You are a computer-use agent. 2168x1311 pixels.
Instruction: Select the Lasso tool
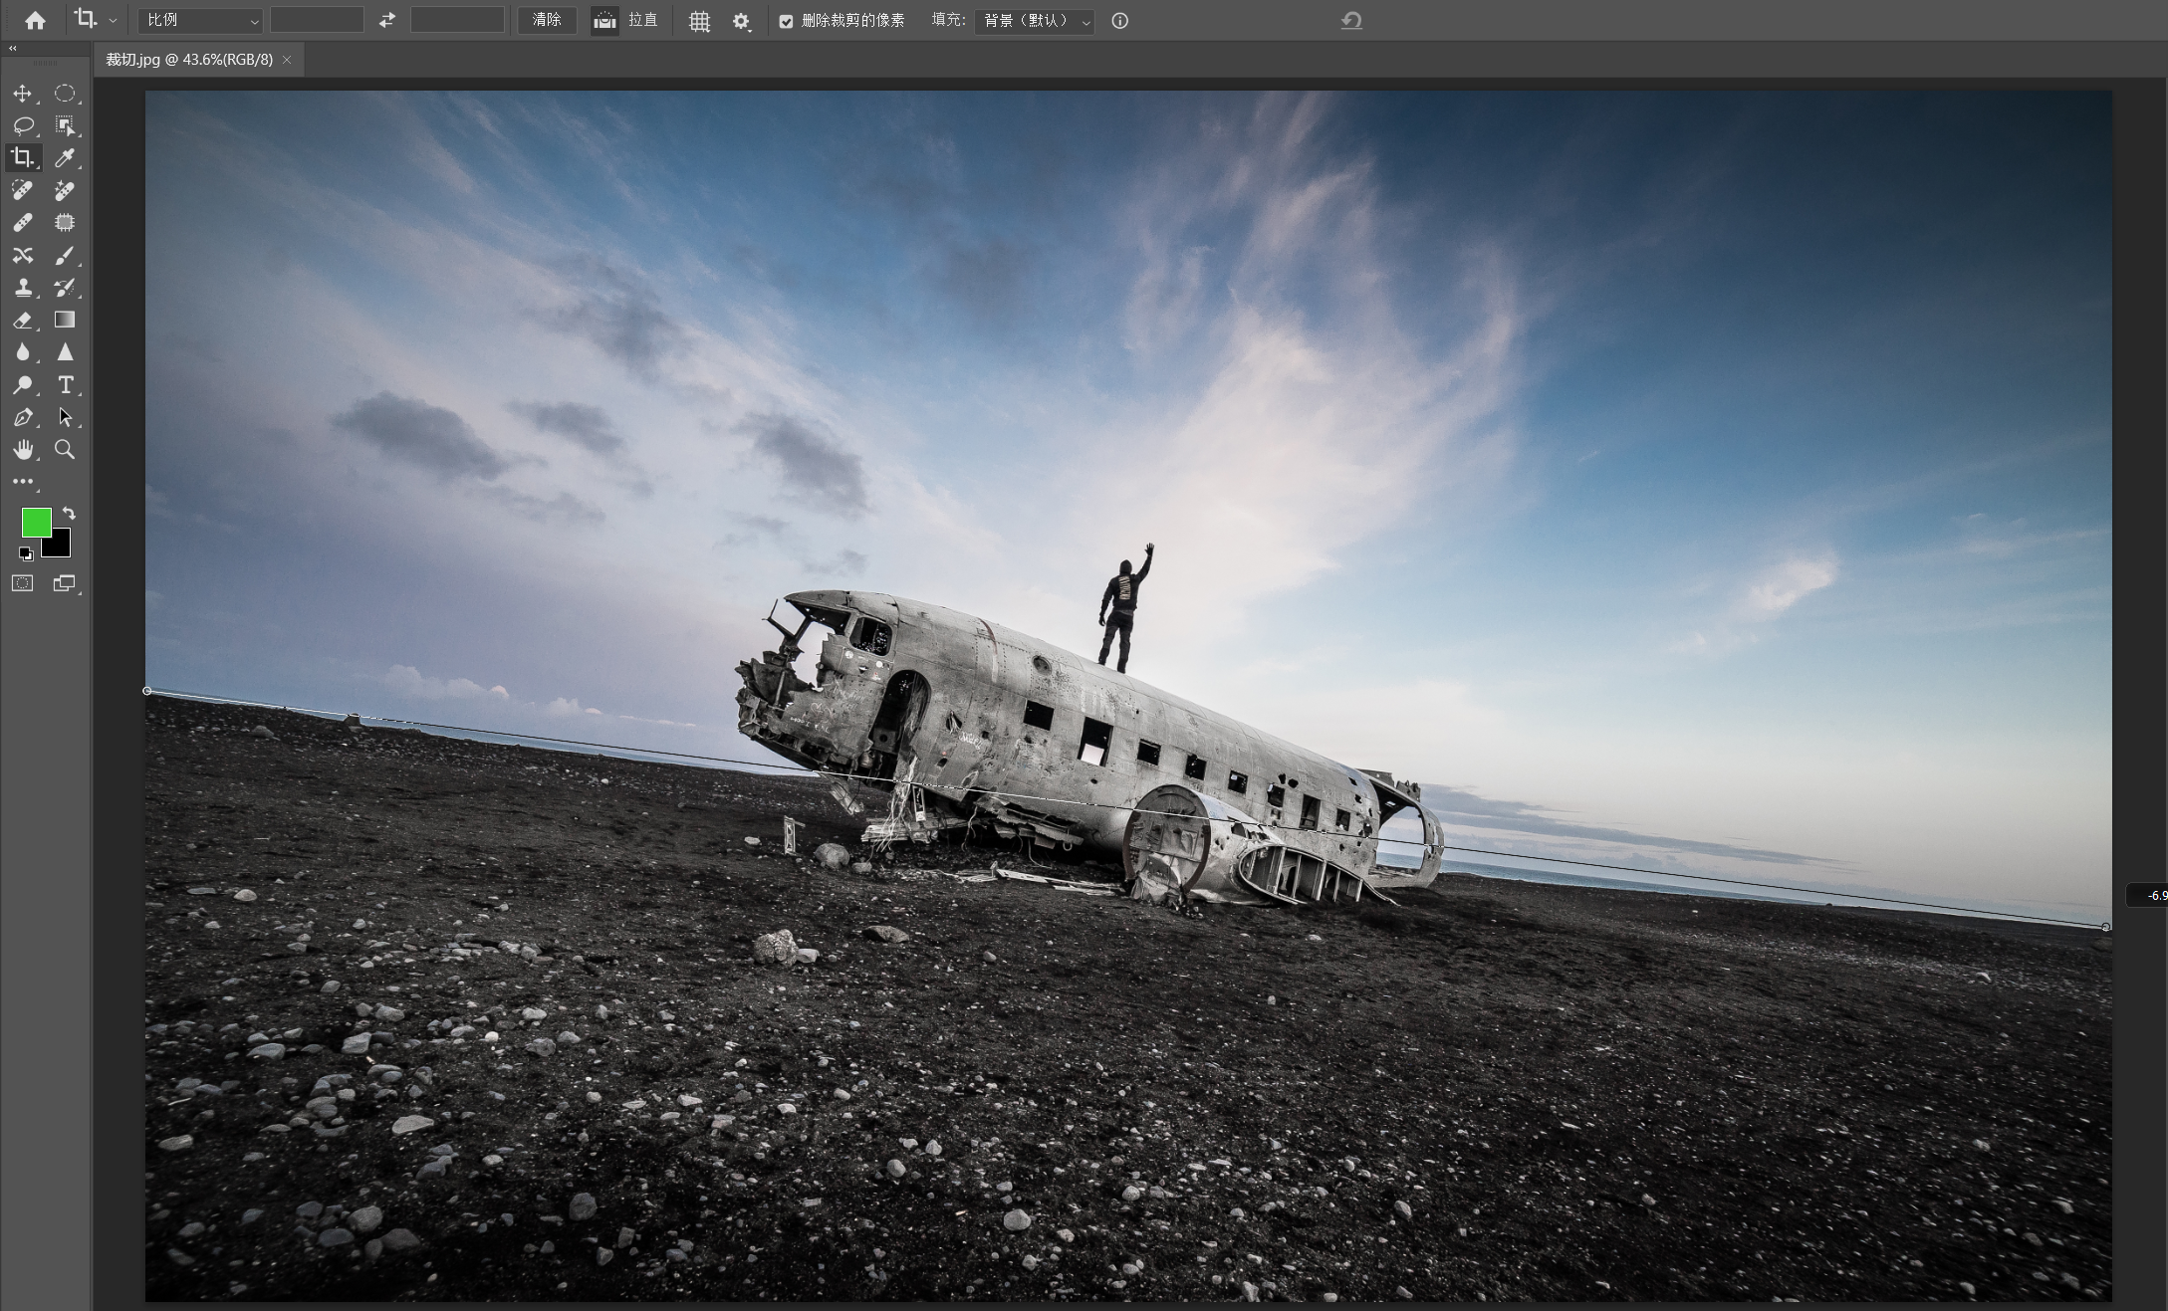(x=22, y=125)
